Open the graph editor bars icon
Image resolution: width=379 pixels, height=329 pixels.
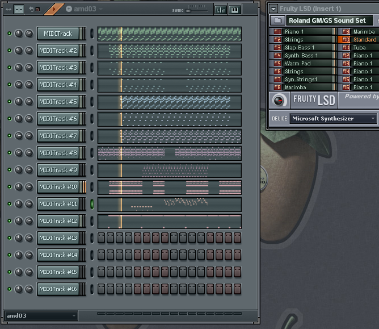220,10
